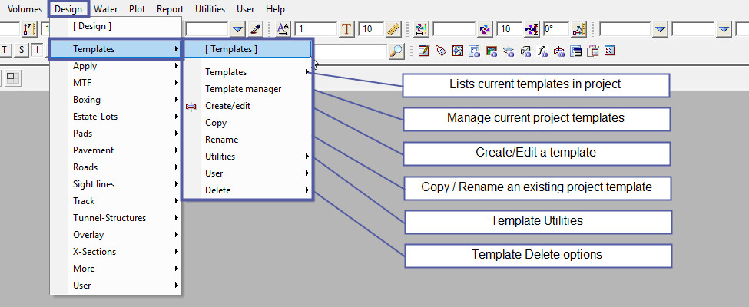The height and width of the screenshot is (307, 749).
Task: Click the magnifying glass search icon
Action: [396, 51]
